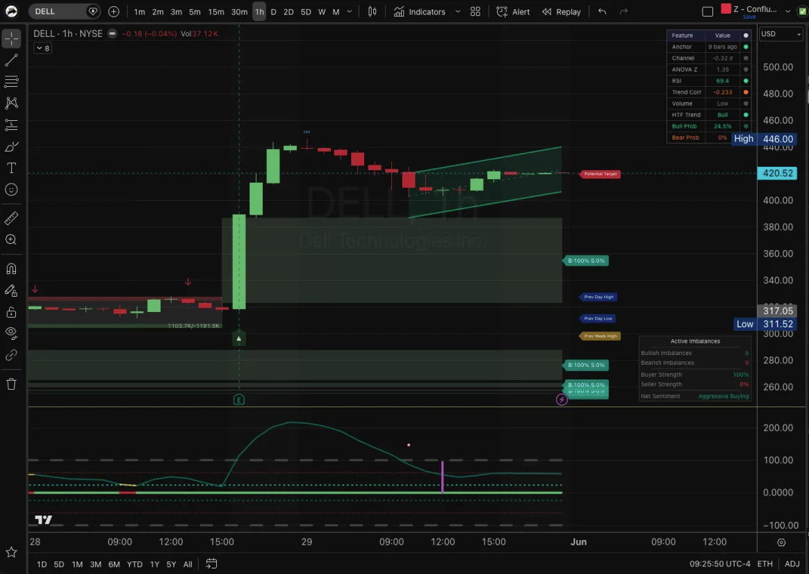Image resolution: width=809 pixels, height=574 pixels.
Task: Toggle hide all drawings eye icon
Action: pos(11,333)
